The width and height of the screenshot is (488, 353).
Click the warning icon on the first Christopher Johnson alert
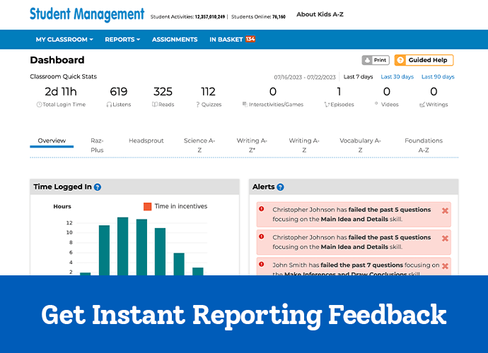(x=262, y=209)
